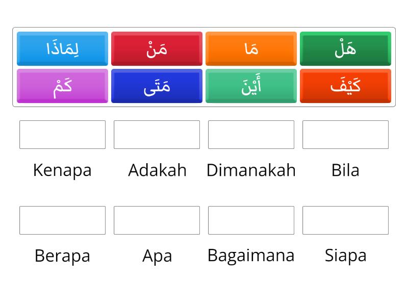408x306 pixels.
Task: Click the empty answer box above Siapa
Action: [346, 220]
